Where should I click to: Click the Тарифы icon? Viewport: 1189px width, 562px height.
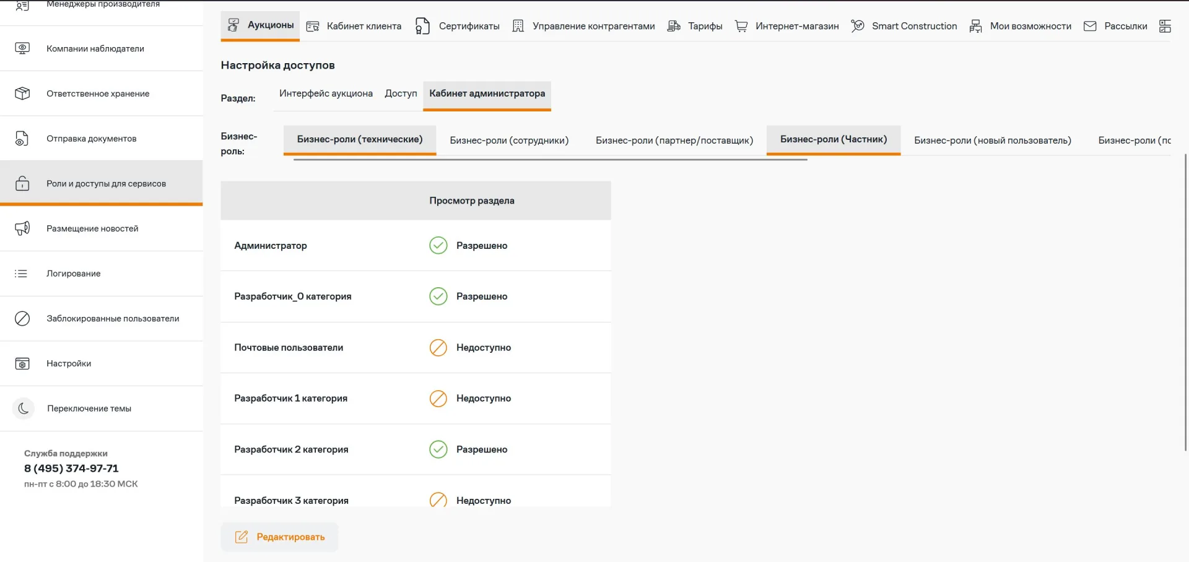pyautogui.click(x=674, y=26)
